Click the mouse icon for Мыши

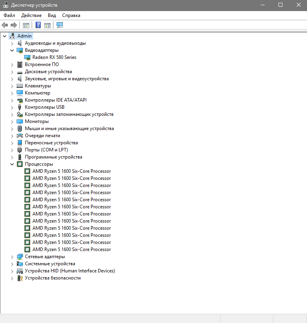[20, 128]
